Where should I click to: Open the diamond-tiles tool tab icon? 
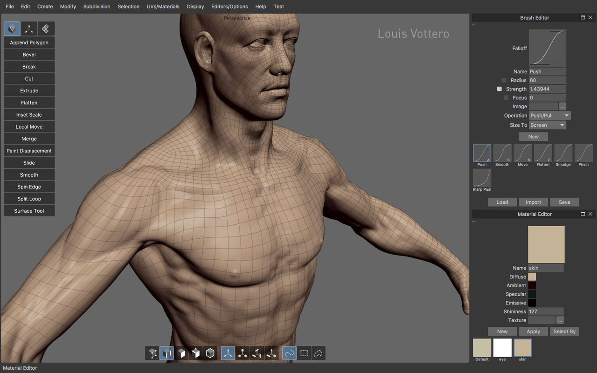(x=46, y=29)
